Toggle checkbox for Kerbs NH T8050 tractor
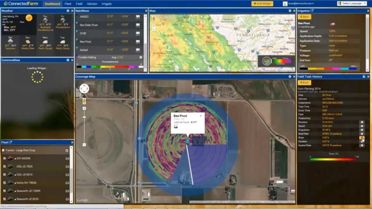Screen dimensions: 372x209 (x=4, y=183)
